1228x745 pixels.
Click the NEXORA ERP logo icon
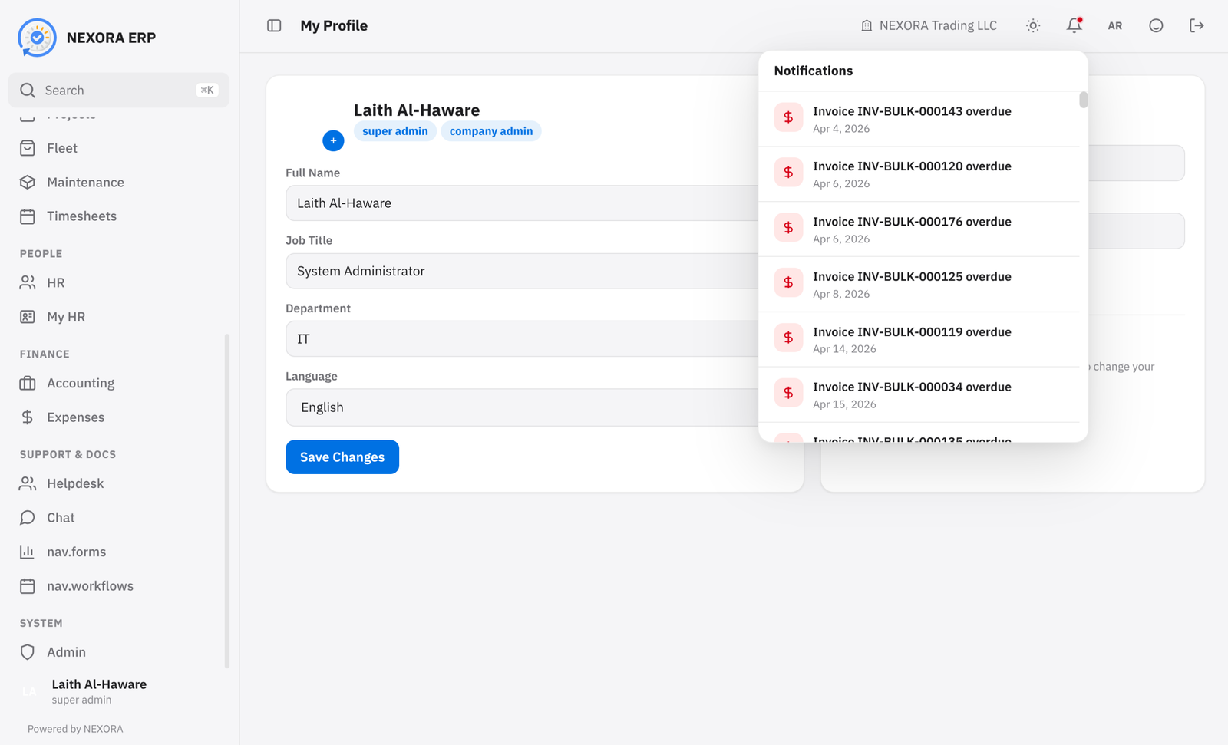coord(37,38)
